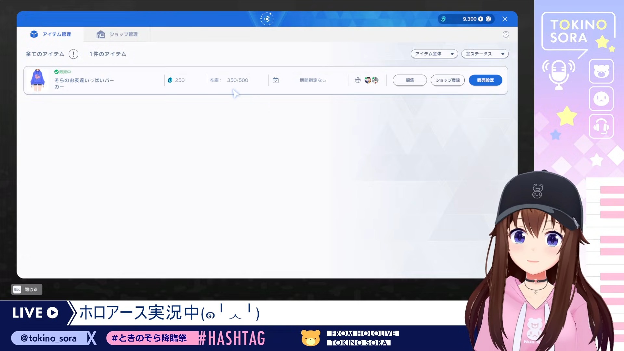Click the 1件のアイテム count text
The image size is (624, 351).
108,54
